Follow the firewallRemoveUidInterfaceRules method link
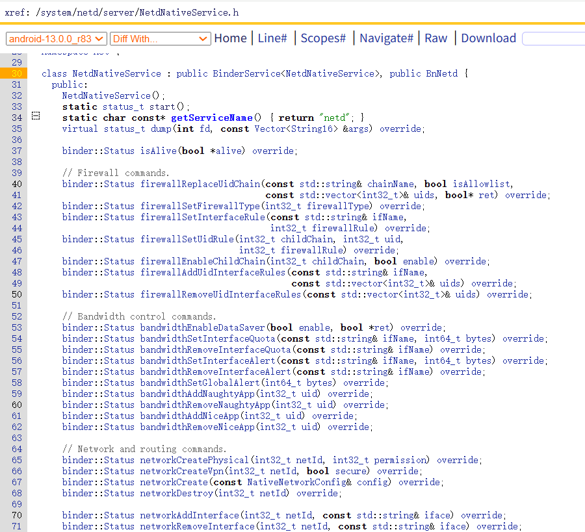Screen dimensions: 585x532 (x=220, y=294)
